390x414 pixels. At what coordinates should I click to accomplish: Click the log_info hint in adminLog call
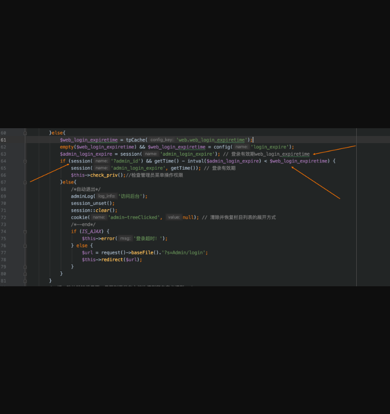[107, 196]
